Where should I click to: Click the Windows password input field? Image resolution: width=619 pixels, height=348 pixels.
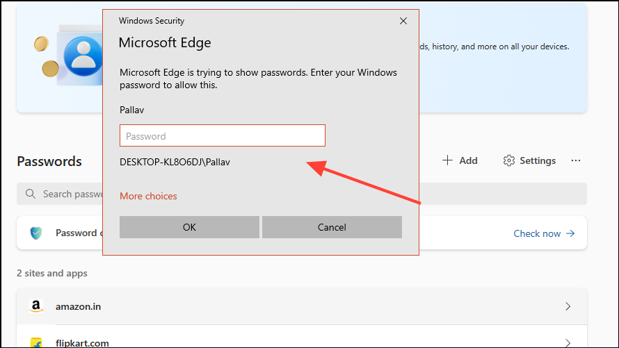[223, 135]
